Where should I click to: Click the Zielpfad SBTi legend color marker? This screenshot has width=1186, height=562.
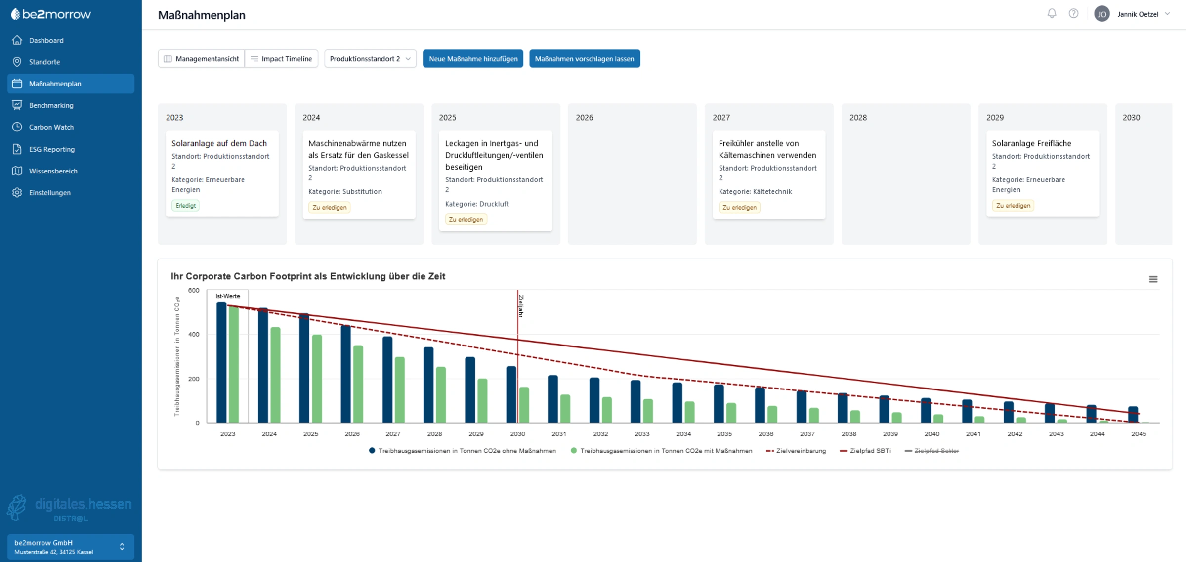point(843,451)
